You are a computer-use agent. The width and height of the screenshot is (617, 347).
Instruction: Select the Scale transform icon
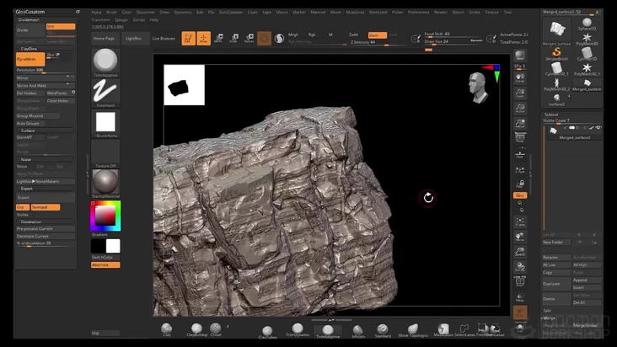233,38
